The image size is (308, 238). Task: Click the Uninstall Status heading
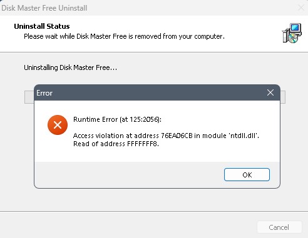(x=42, y=26)
